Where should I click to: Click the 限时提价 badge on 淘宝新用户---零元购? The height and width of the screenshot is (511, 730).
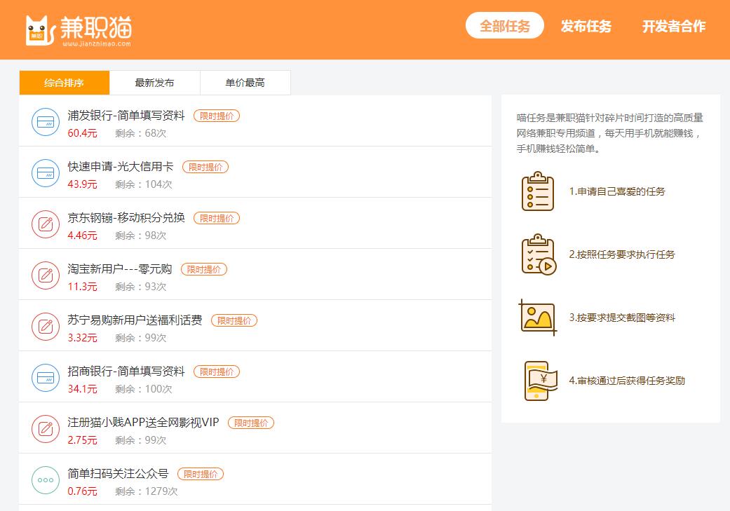point(204,269)
